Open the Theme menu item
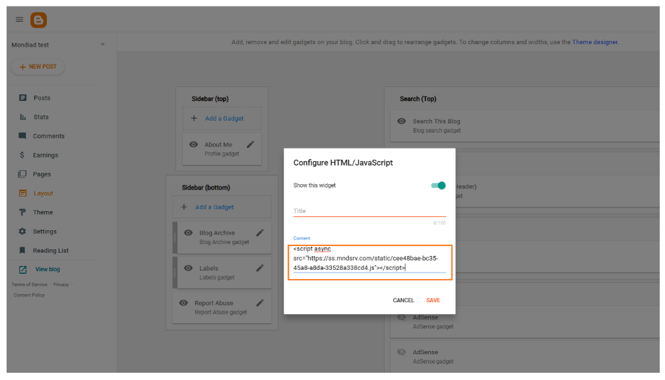665x380 pixels. pyautogui.click(x=43, y=212)
